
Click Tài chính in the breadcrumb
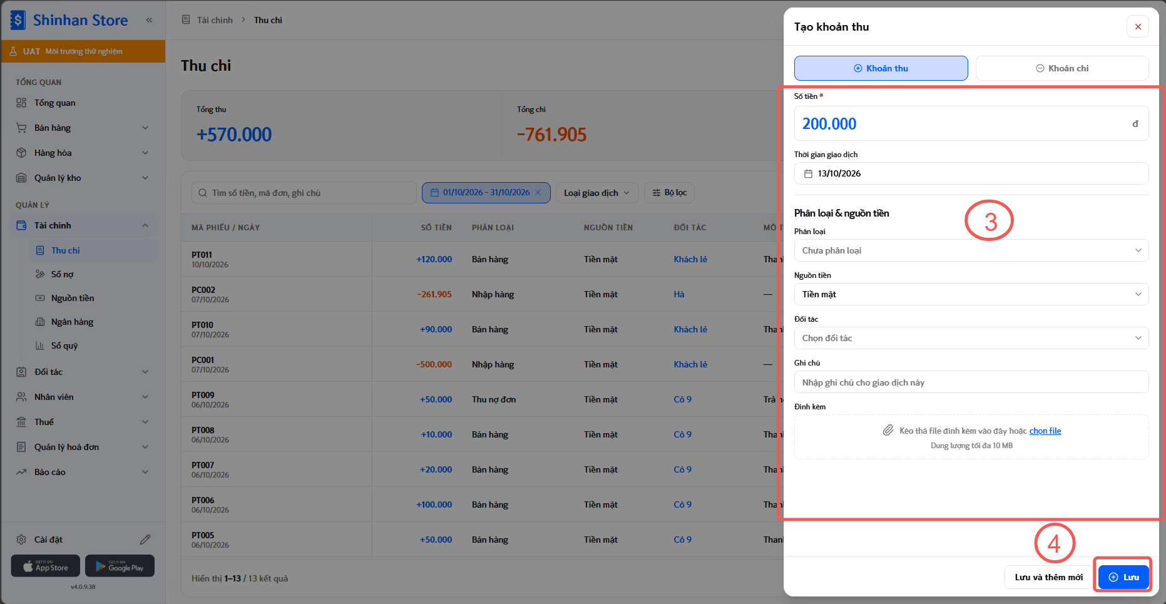[x=215, y=20]
